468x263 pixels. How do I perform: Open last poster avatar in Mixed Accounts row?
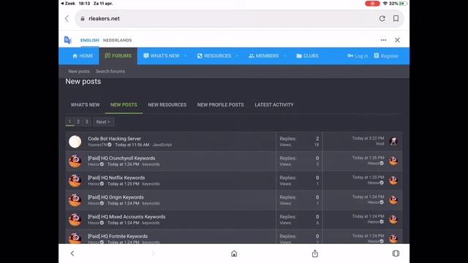pos(393,219)
